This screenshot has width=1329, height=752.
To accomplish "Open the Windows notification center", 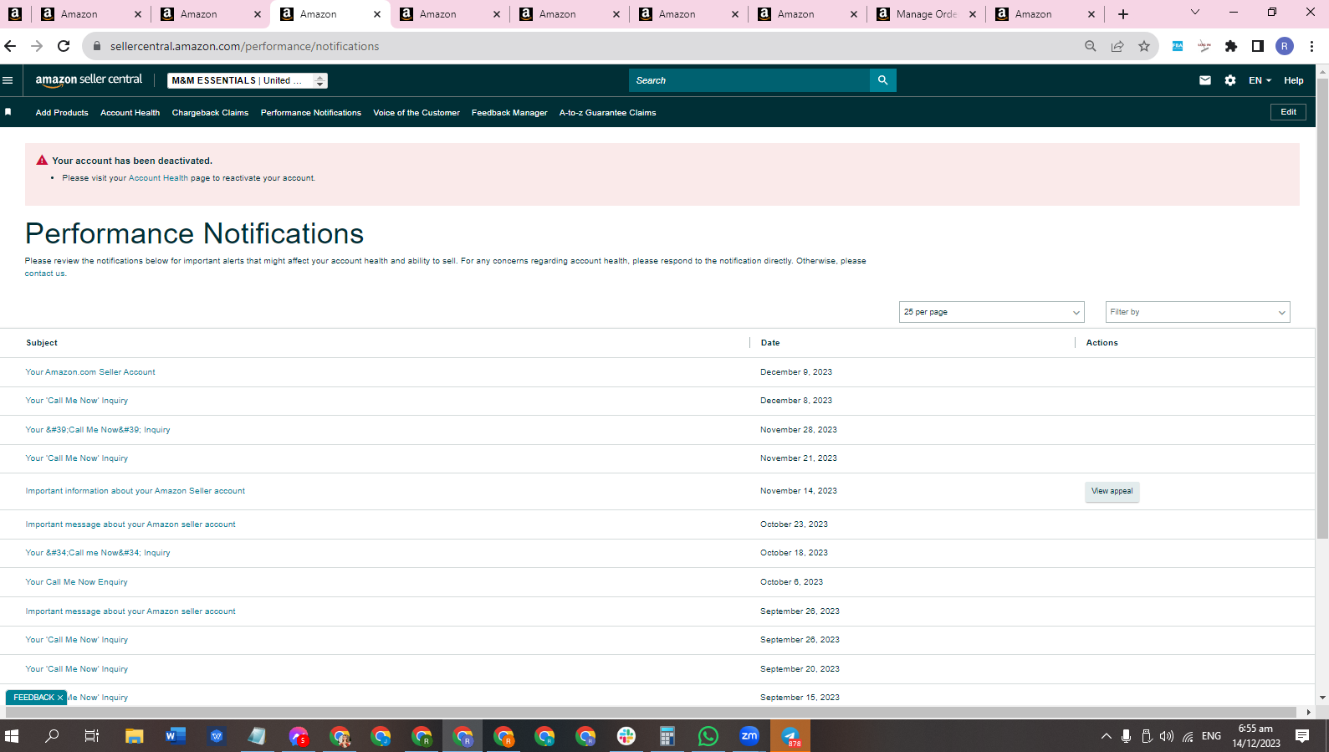I will tap(1302, 736).
